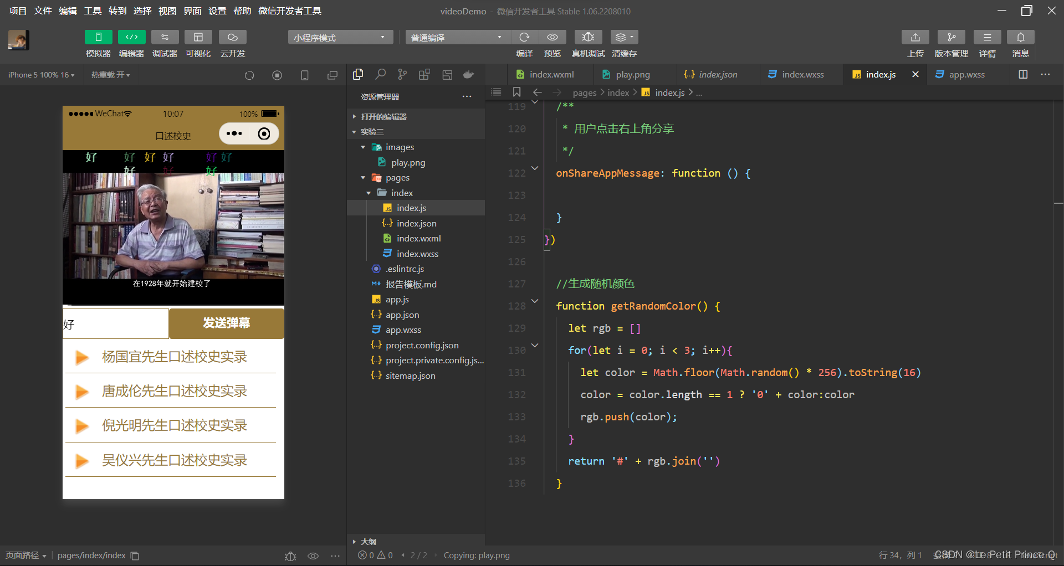Viewport: 1064px width, 566px height.
Task: Open the extensions icon in the sidebar
Action: point(424,74)
